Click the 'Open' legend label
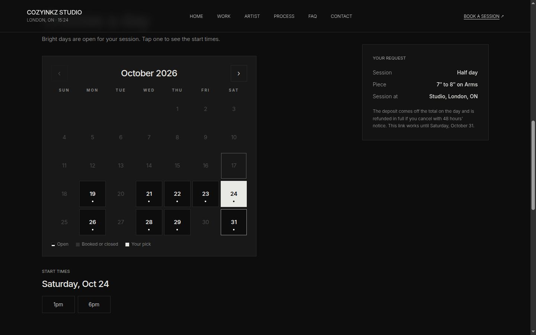The image size is (536, 335). 63,244
